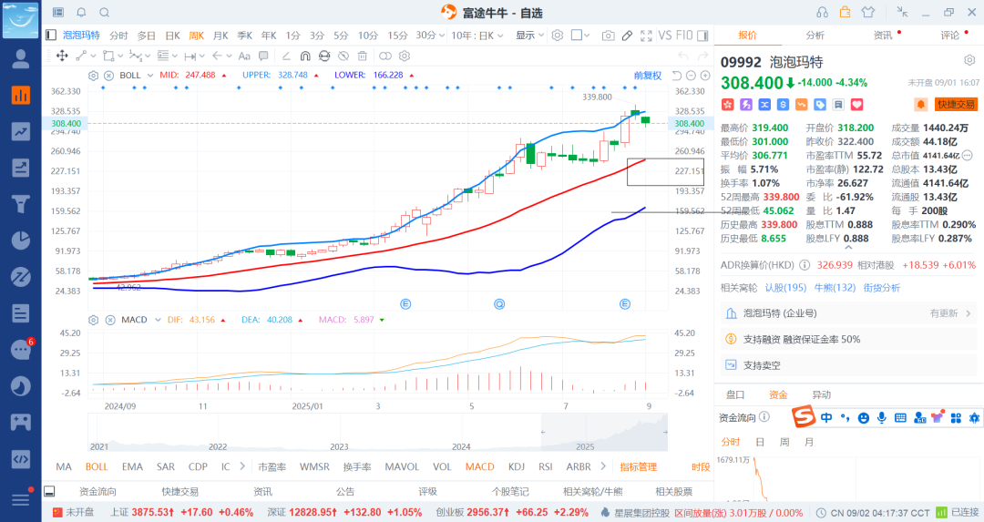Toggle the sync drawings icon
Image resolution: width=984 pixels, height=522 pixels.
click(323, 56)
